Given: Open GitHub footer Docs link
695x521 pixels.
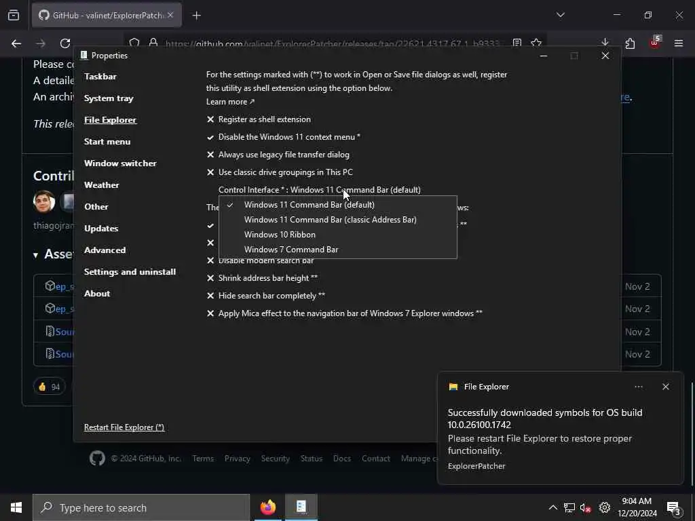Looking at the screenshot, I should pyautogui.click(x=342, y=459).
